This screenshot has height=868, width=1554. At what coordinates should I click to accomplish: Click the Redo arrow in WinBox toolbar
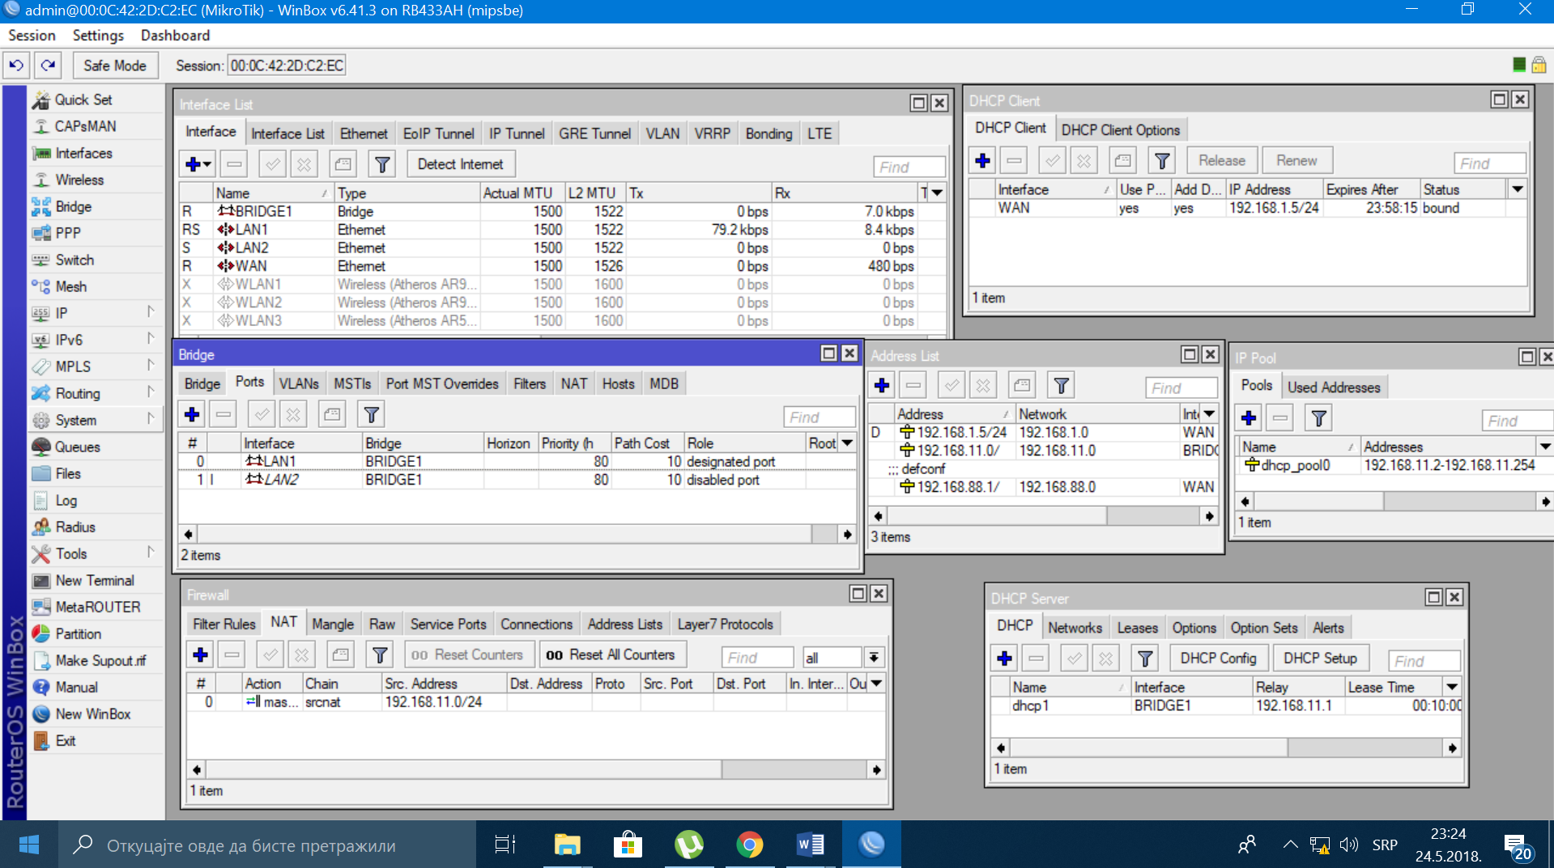tap(49, 66)
